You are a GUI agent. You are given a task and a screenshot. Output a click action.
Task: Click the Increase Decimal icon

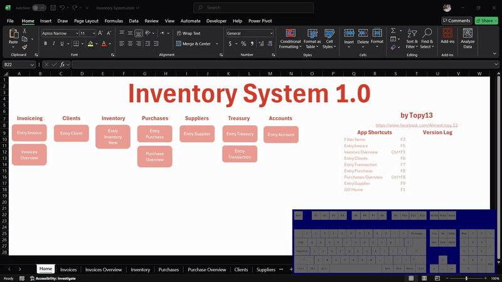point(261,43)
